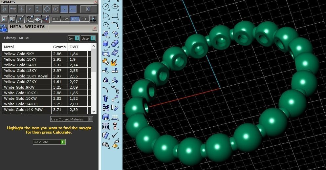Screen dimensions: 326x170
Task: Close the Snaps panel
Action: (x=96, y=2)
